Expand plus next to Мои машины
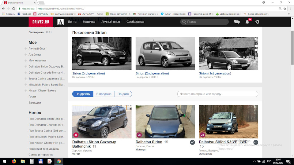Screen dimensions: 294x165 click(x=25, y=61)
